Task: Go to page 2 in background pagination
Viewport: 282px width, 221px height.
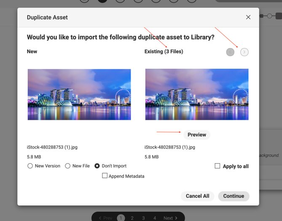Action: tap(132, 218)
